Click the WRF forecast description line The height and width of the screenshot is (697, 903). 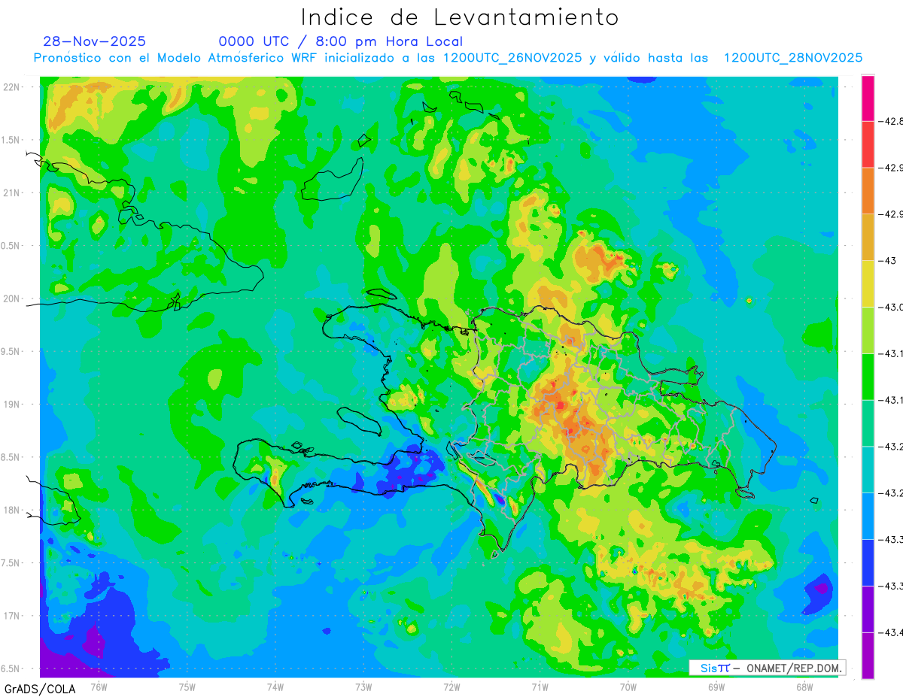[x=448, y=58]
